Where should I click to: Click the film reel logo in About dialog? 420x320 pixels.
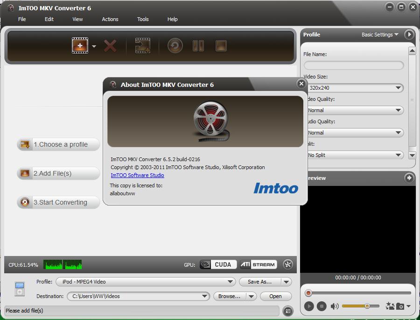(x=211, y=121)
